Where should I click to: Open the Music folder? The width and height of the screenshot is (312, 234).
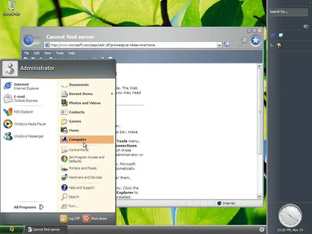(87, 130)
